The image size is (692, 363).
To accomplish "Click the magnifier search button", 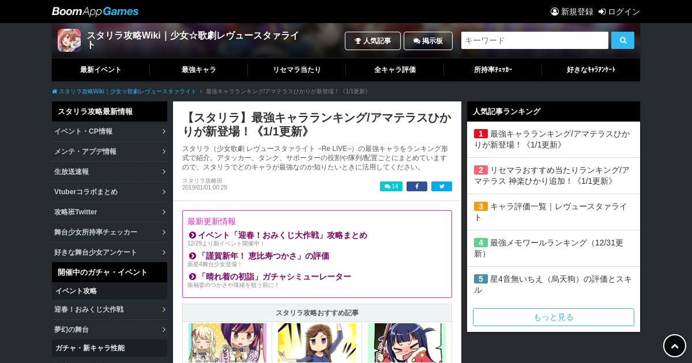I will click(623, 40).
